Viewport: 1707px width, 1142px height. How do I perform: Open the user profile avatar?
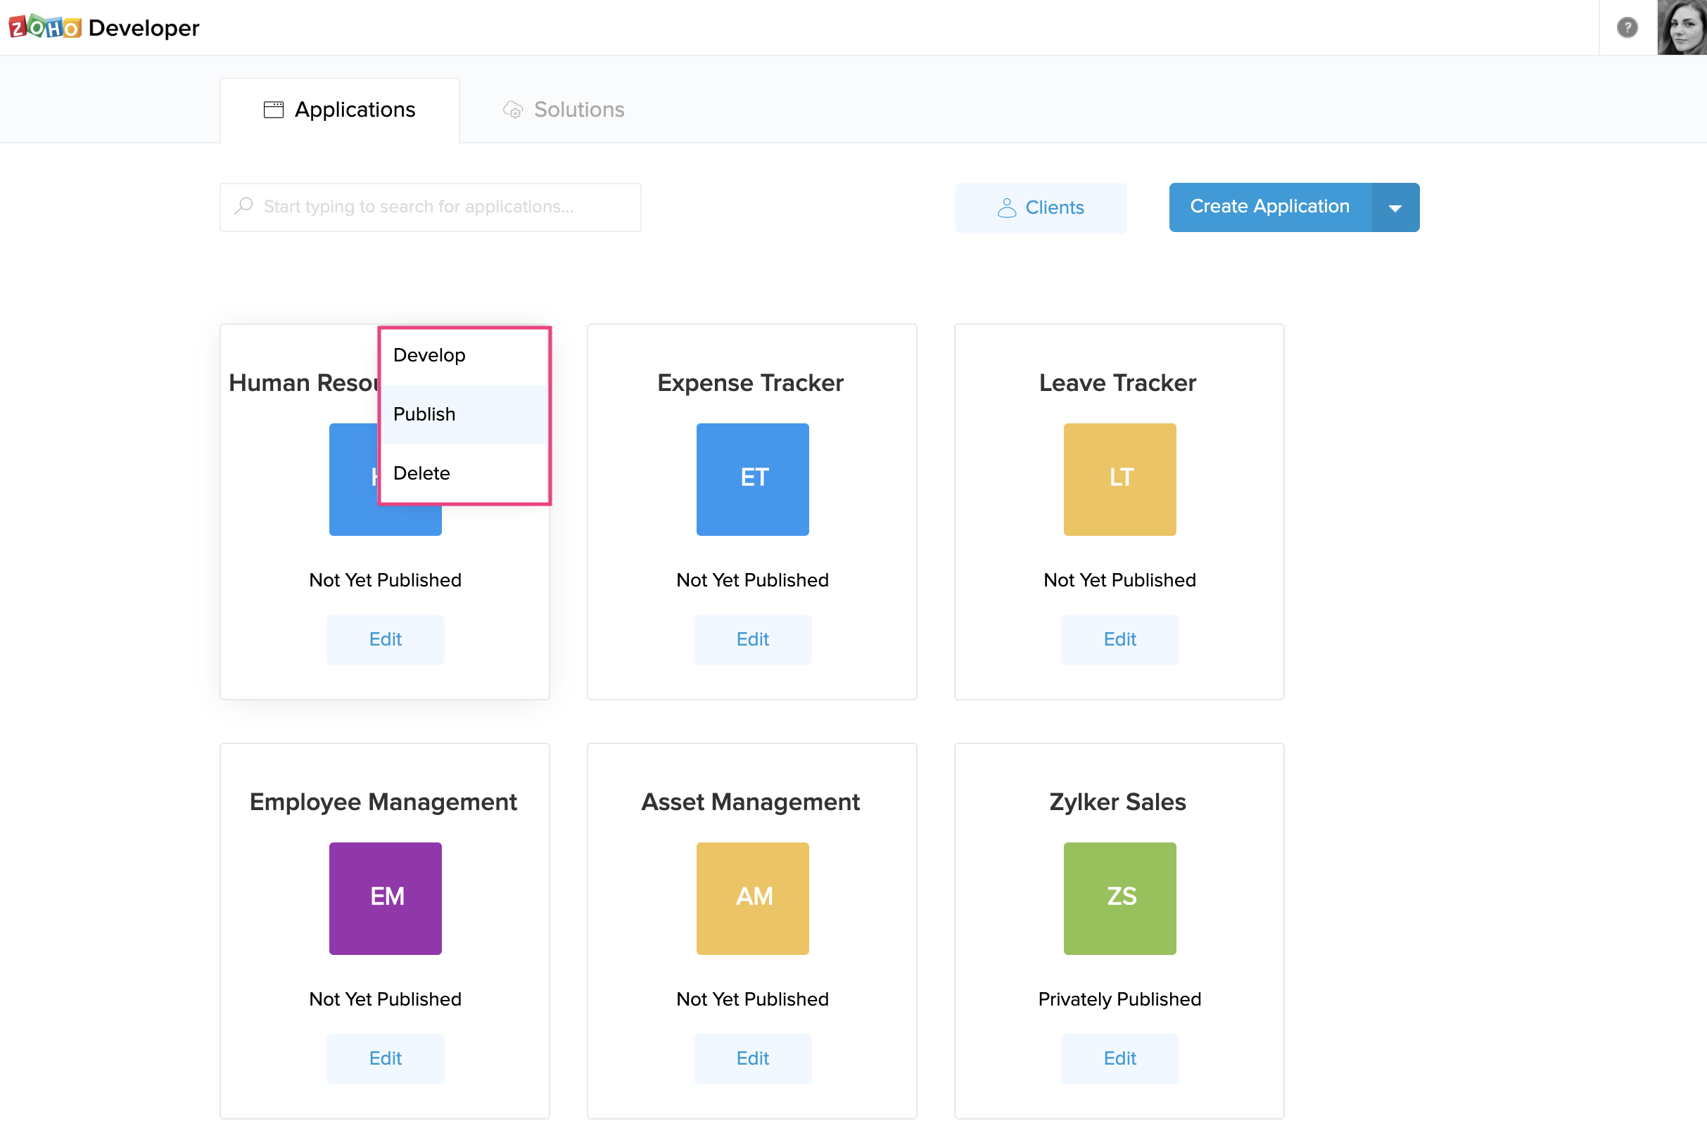1681,27
